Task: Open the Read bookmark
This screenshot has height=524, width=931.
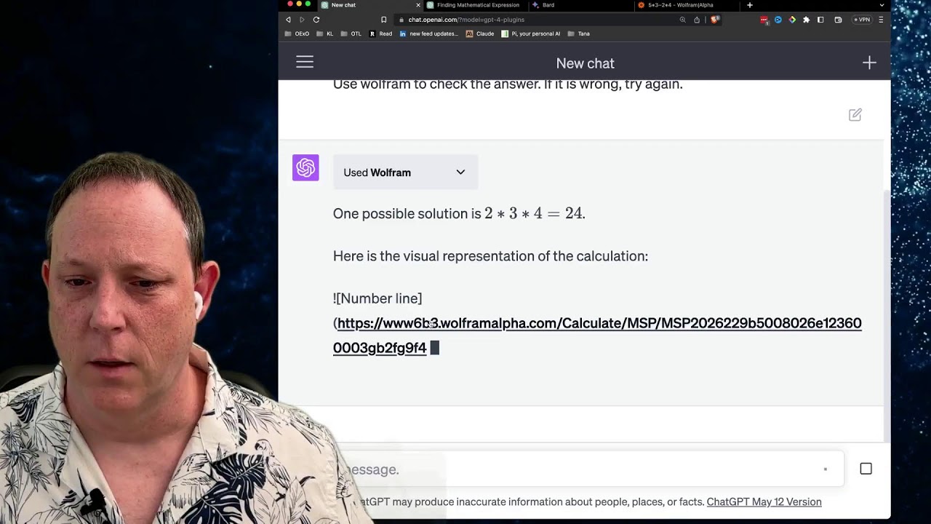Action: [380, 33]
